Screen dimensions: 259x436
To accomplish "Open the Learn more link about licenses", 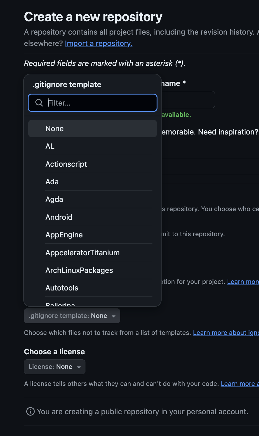I will (x=240, y=384).
